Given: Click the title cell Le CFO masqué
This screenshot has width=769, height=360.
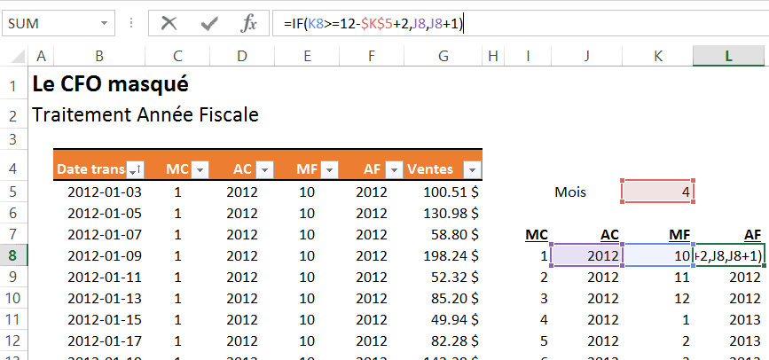Looking at the screenshot, I should pyautogui.click(x=110, y=86).
